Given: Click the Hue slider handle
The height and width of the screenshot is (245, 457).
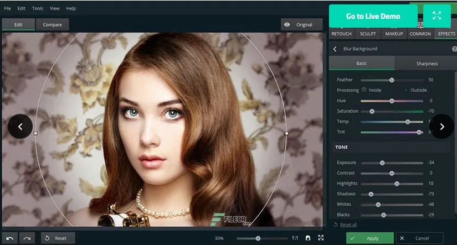Looking at the screenshot, I should click(x=392, y=101).
